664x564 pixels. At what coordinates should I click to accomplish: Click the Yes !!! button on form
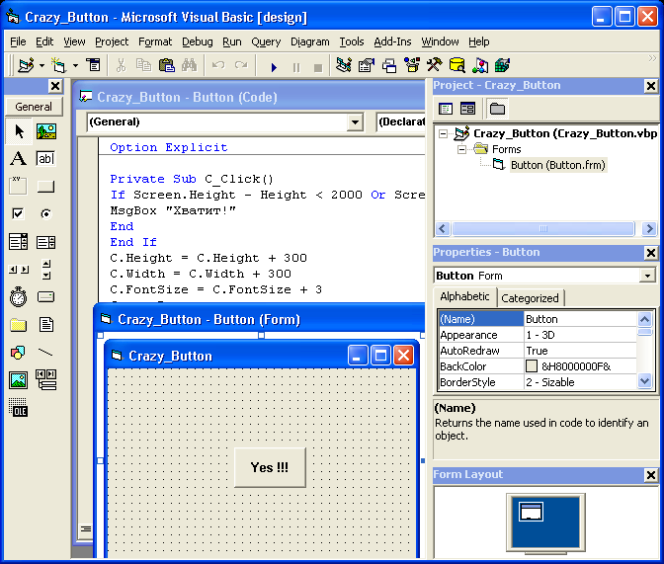[x=270, y=467]
